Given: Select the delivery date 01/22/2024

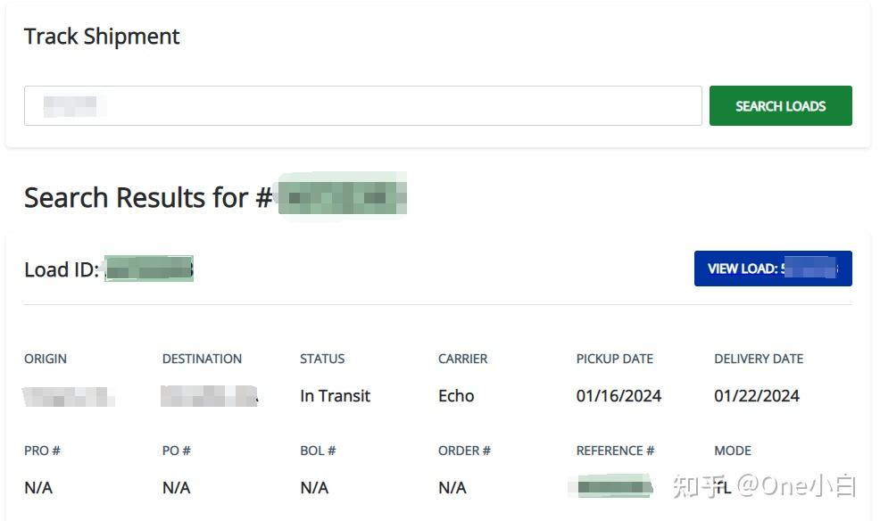Looking at the screenshot, I should coord(757,396).
